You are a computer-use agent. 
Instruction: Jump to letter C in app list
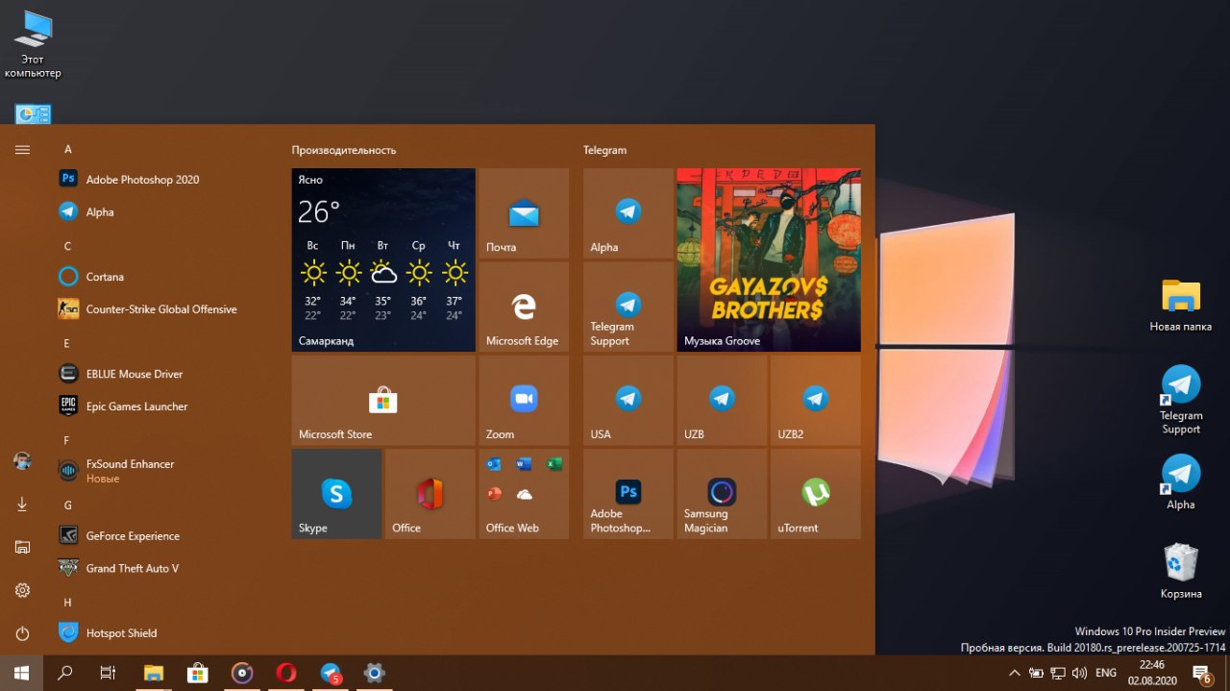[68, 246]
